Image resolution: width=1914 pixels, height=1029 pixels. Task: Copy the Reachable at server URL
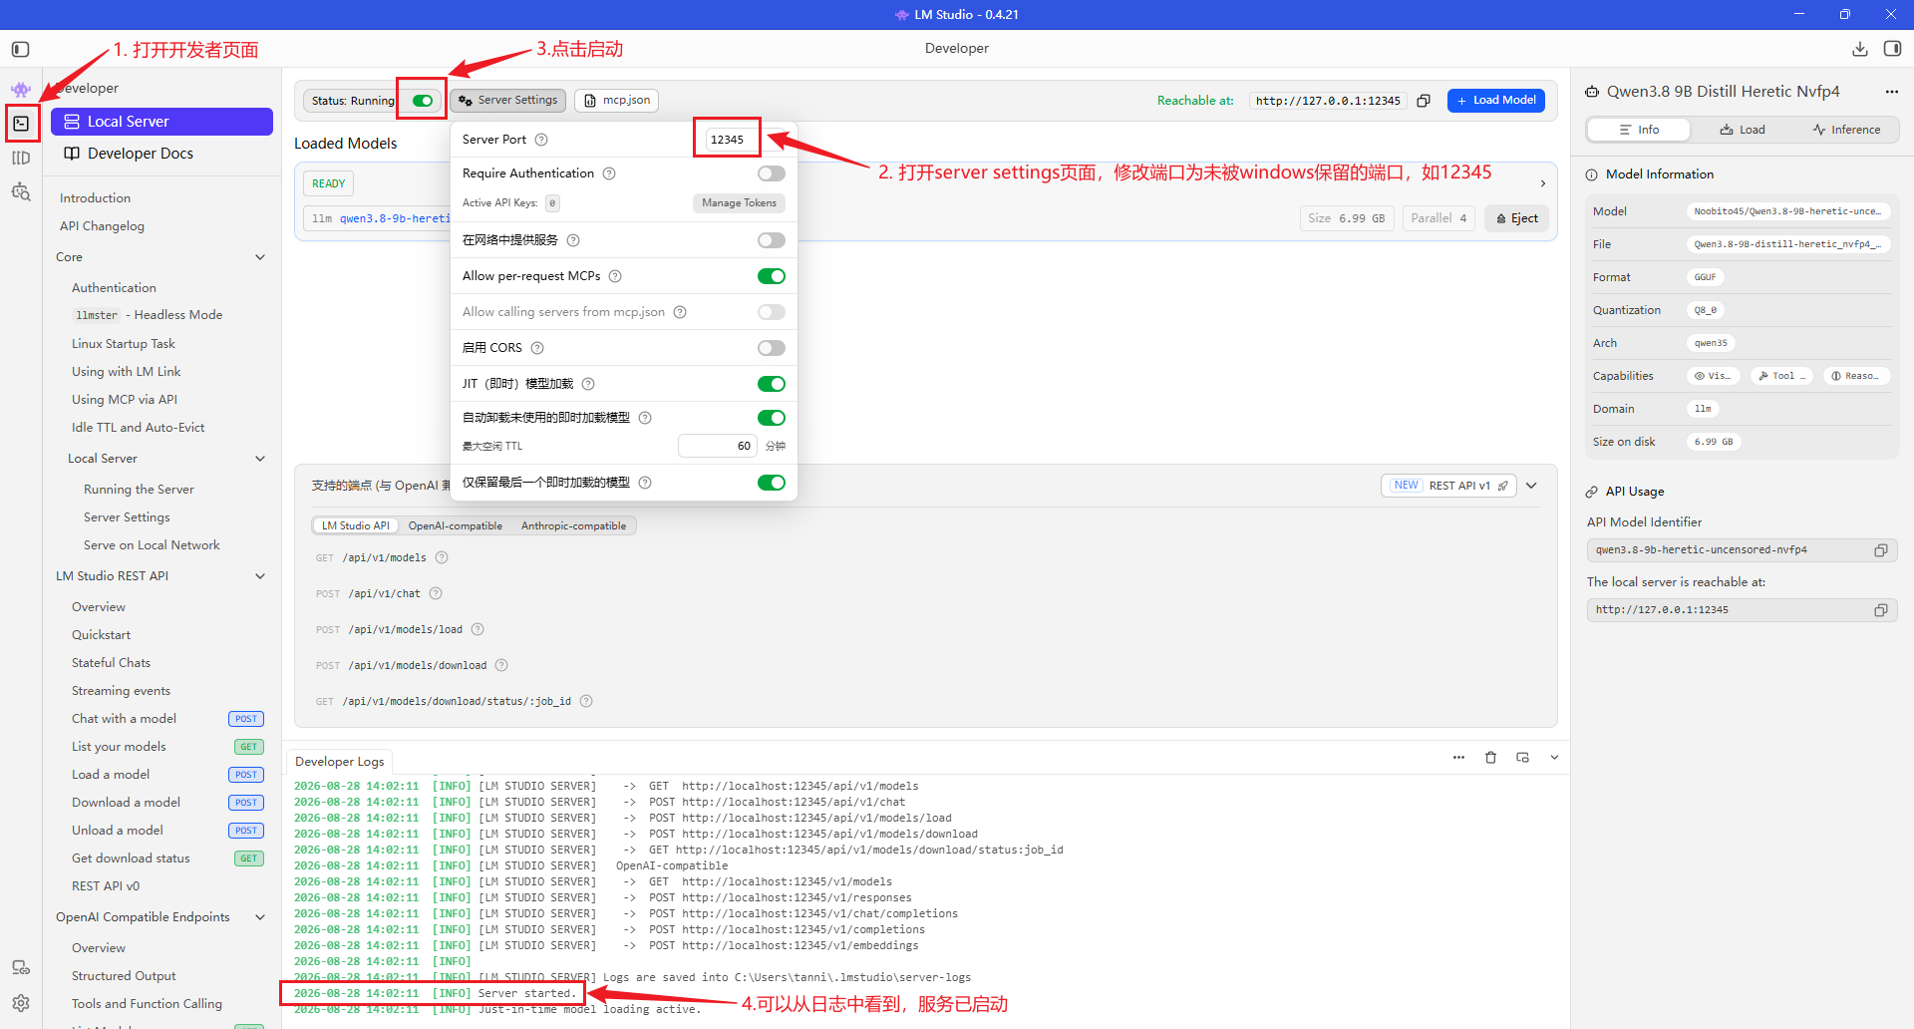point(1424,101)
